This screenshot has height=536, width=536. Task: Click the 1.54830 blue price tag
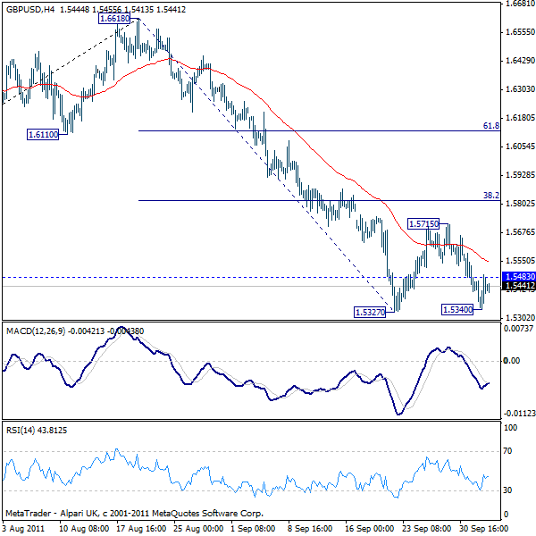(x=519, y=277)
